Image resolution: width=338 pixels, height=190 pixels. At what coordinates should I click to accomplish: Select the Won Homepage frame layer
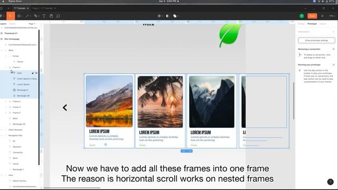[12, 39]
